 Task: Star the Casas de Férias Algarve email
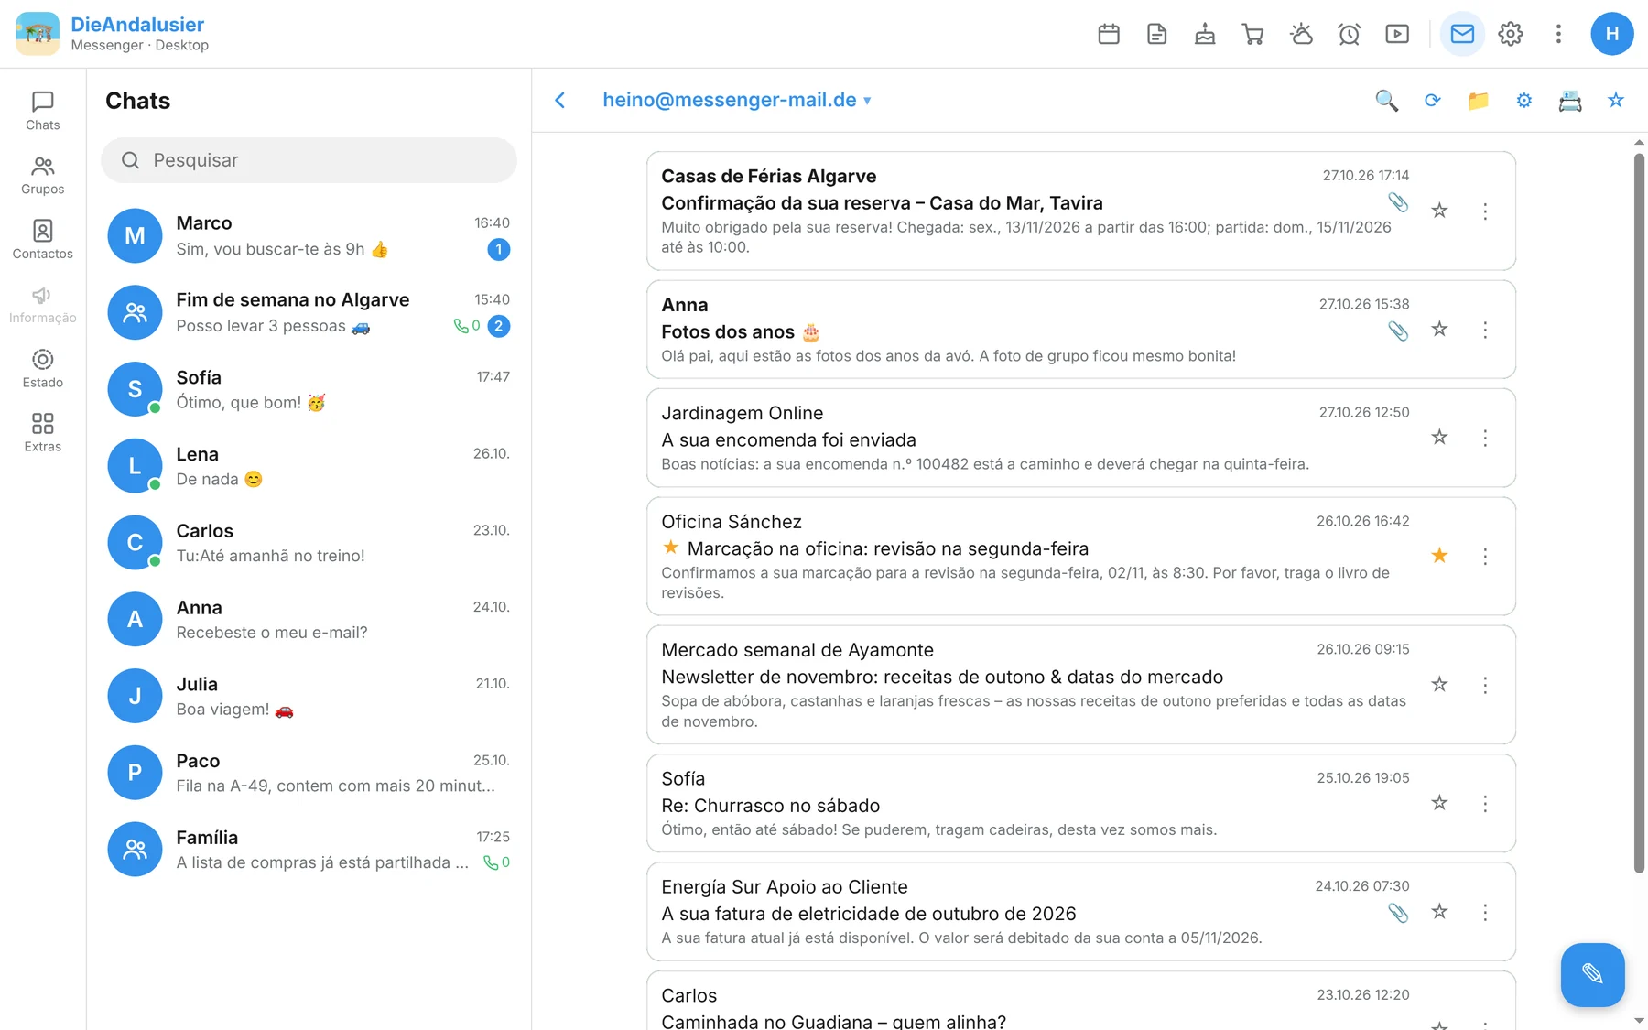1439,211
